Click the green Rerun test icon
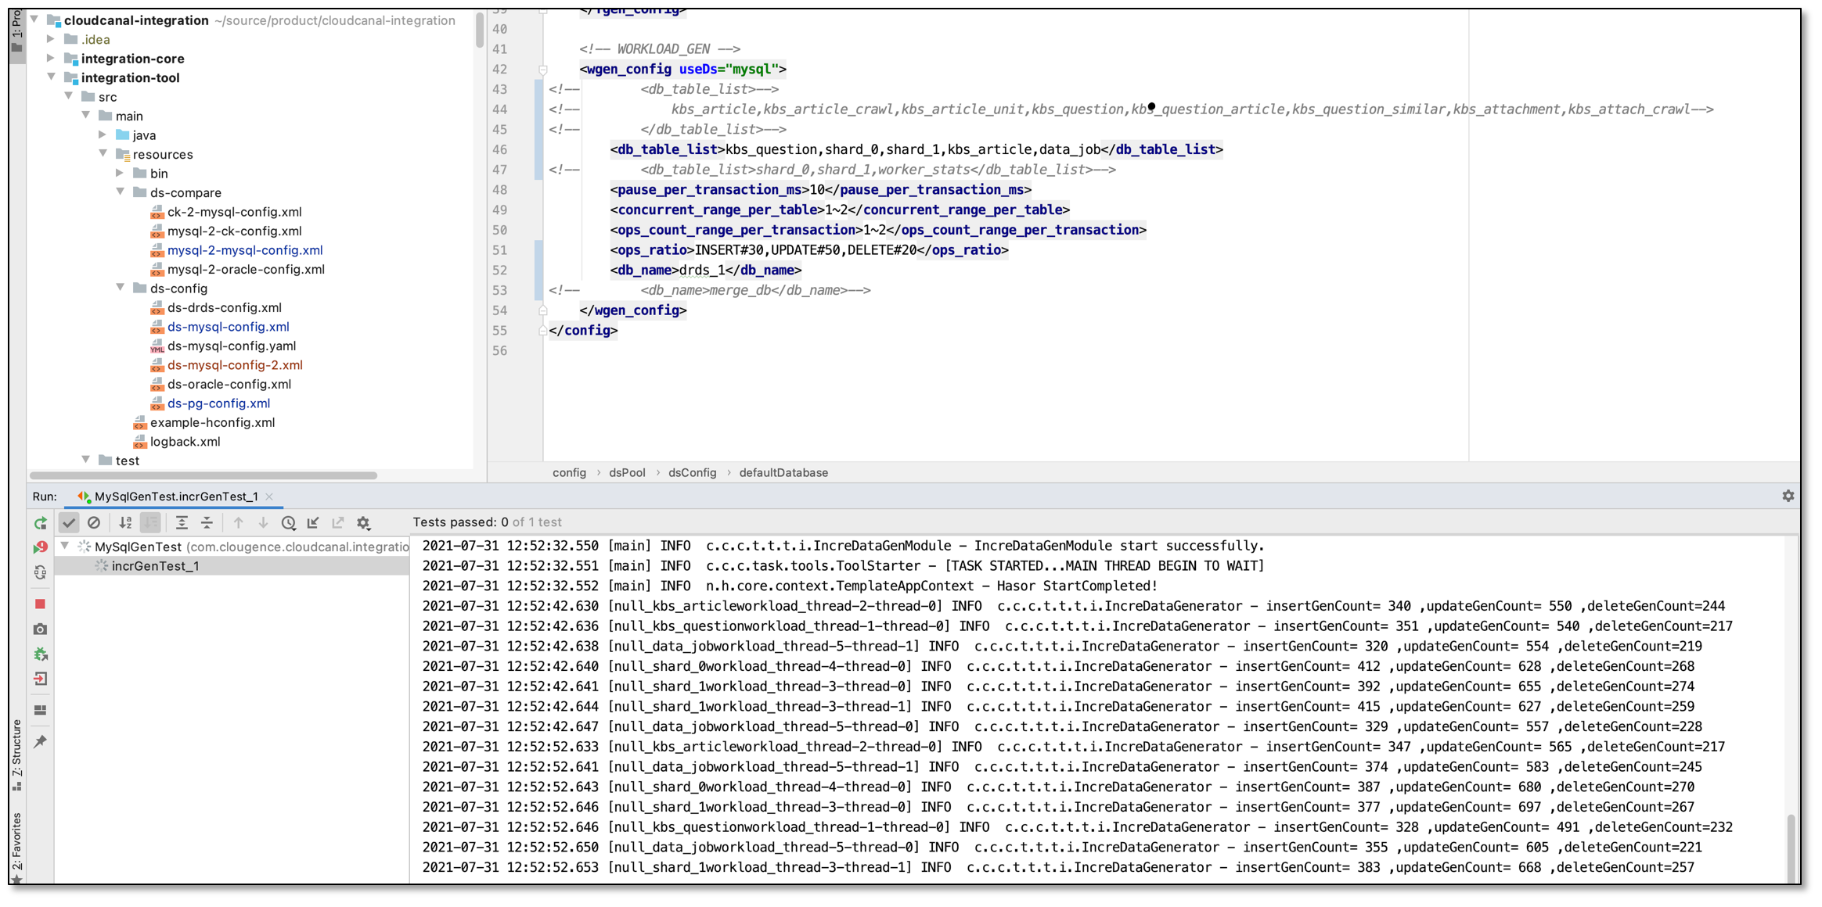This screenshot has height=907, width=1822. click(41, 523)
